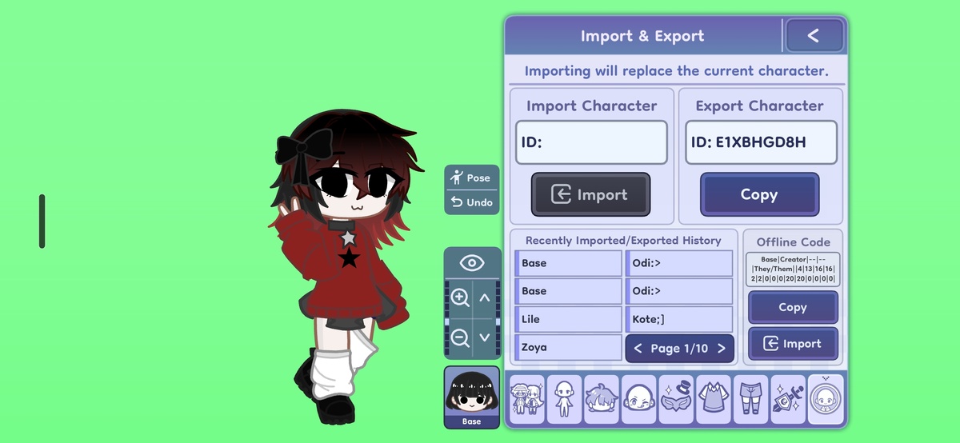
Task: Zoom out from the character
Action: [x=460, y=337]
